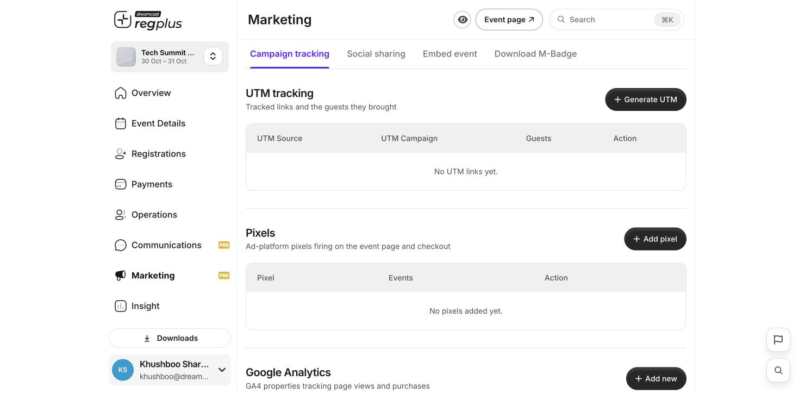Open Payments in the sidebar
Screen dimensions: 799x393
[x=170, y=184]
